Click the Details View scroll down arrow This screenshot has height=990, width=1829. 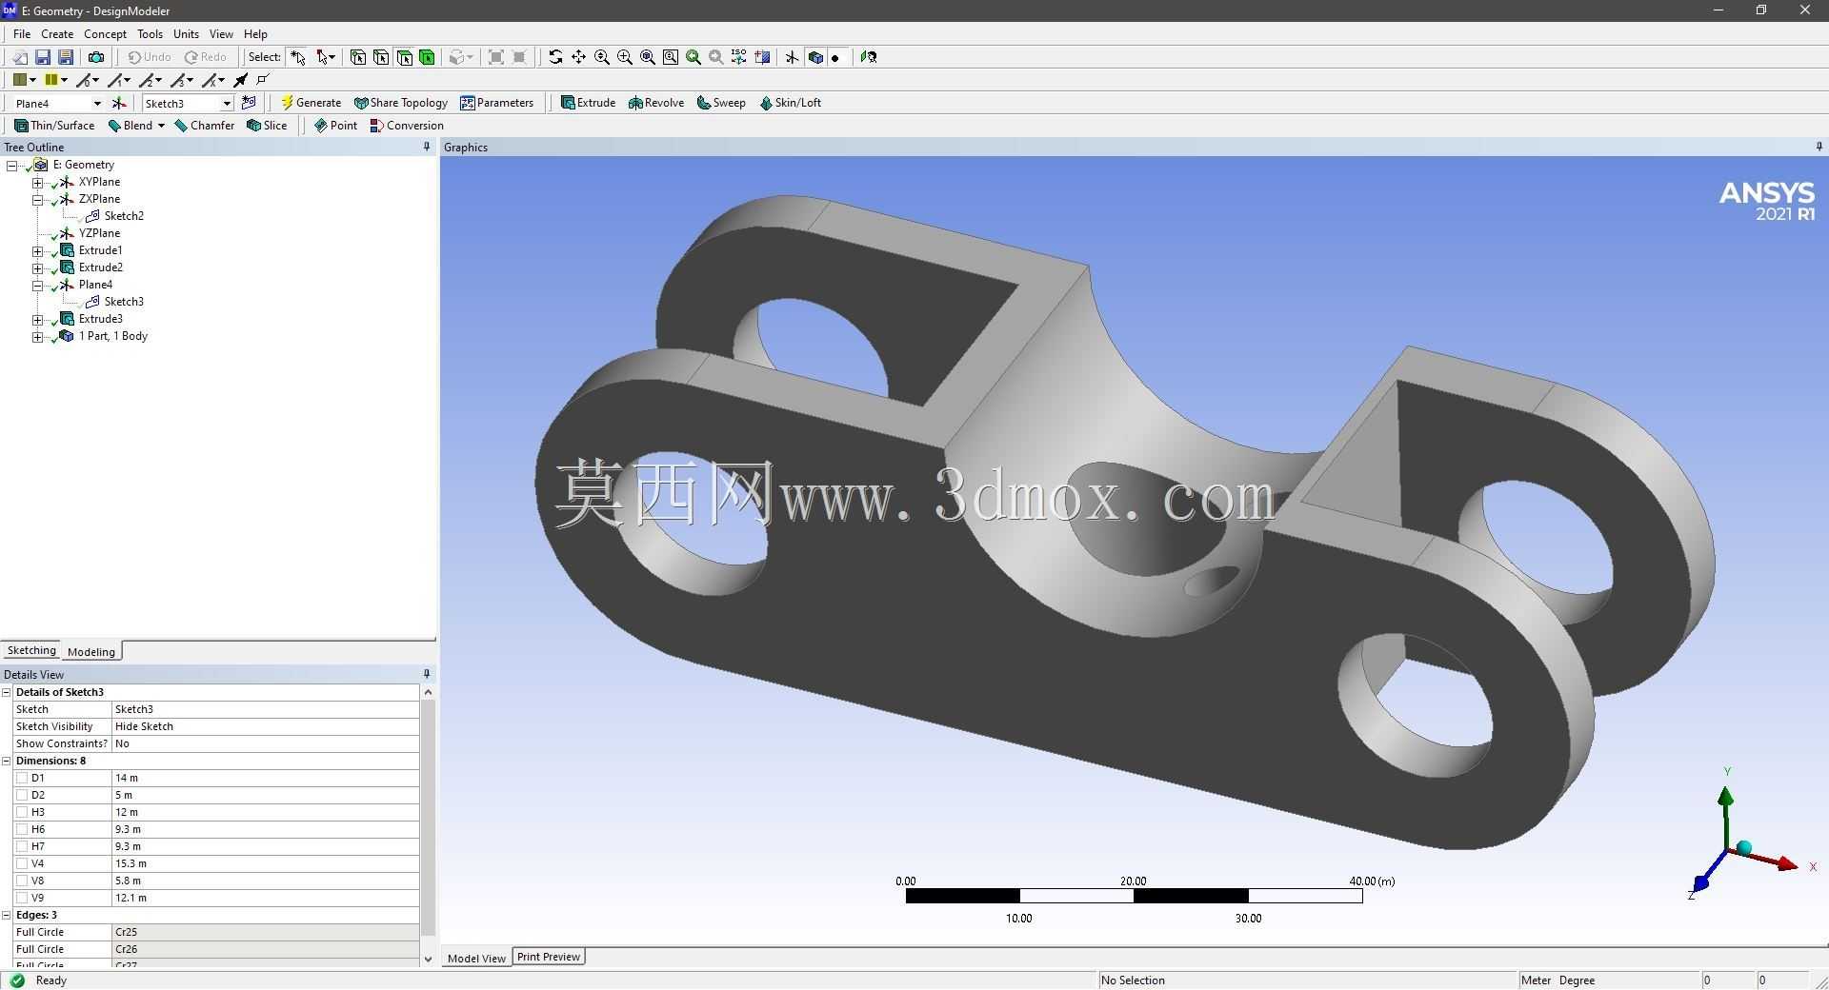pyautogui.click(x=428, y=959)
